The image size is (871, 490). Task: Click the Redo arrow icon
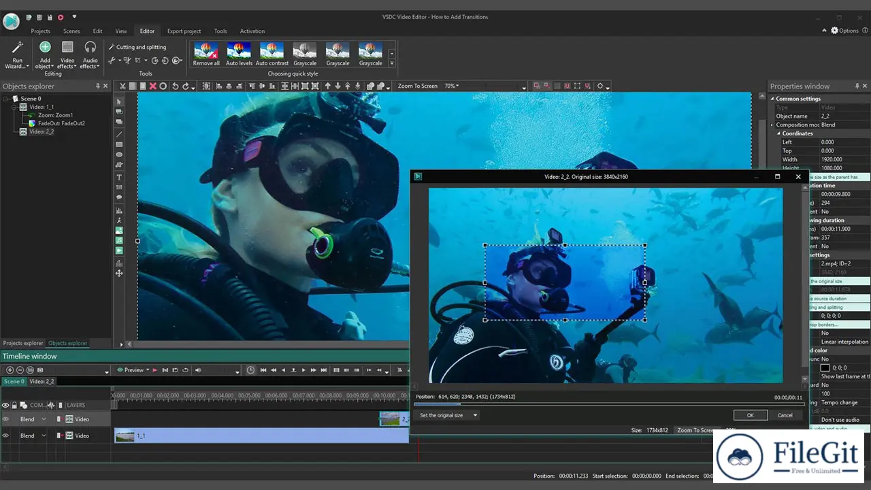[184, 86]
